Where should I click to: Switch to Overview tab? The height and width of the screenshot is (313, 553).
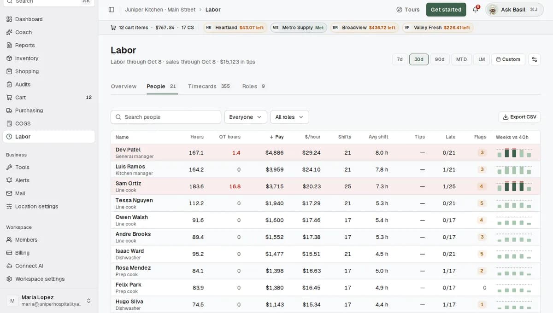tap(124, 87)
